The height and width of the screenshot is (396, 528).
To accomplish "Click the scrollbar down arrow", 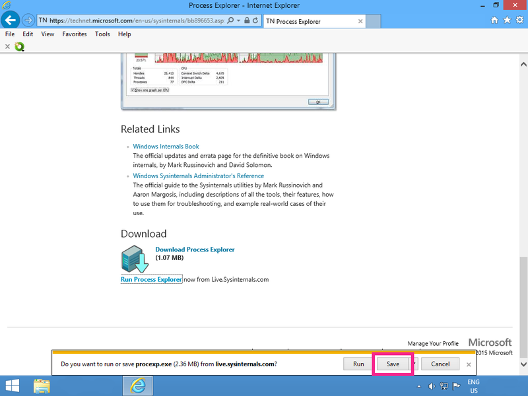I will click(x=523, y=364).
